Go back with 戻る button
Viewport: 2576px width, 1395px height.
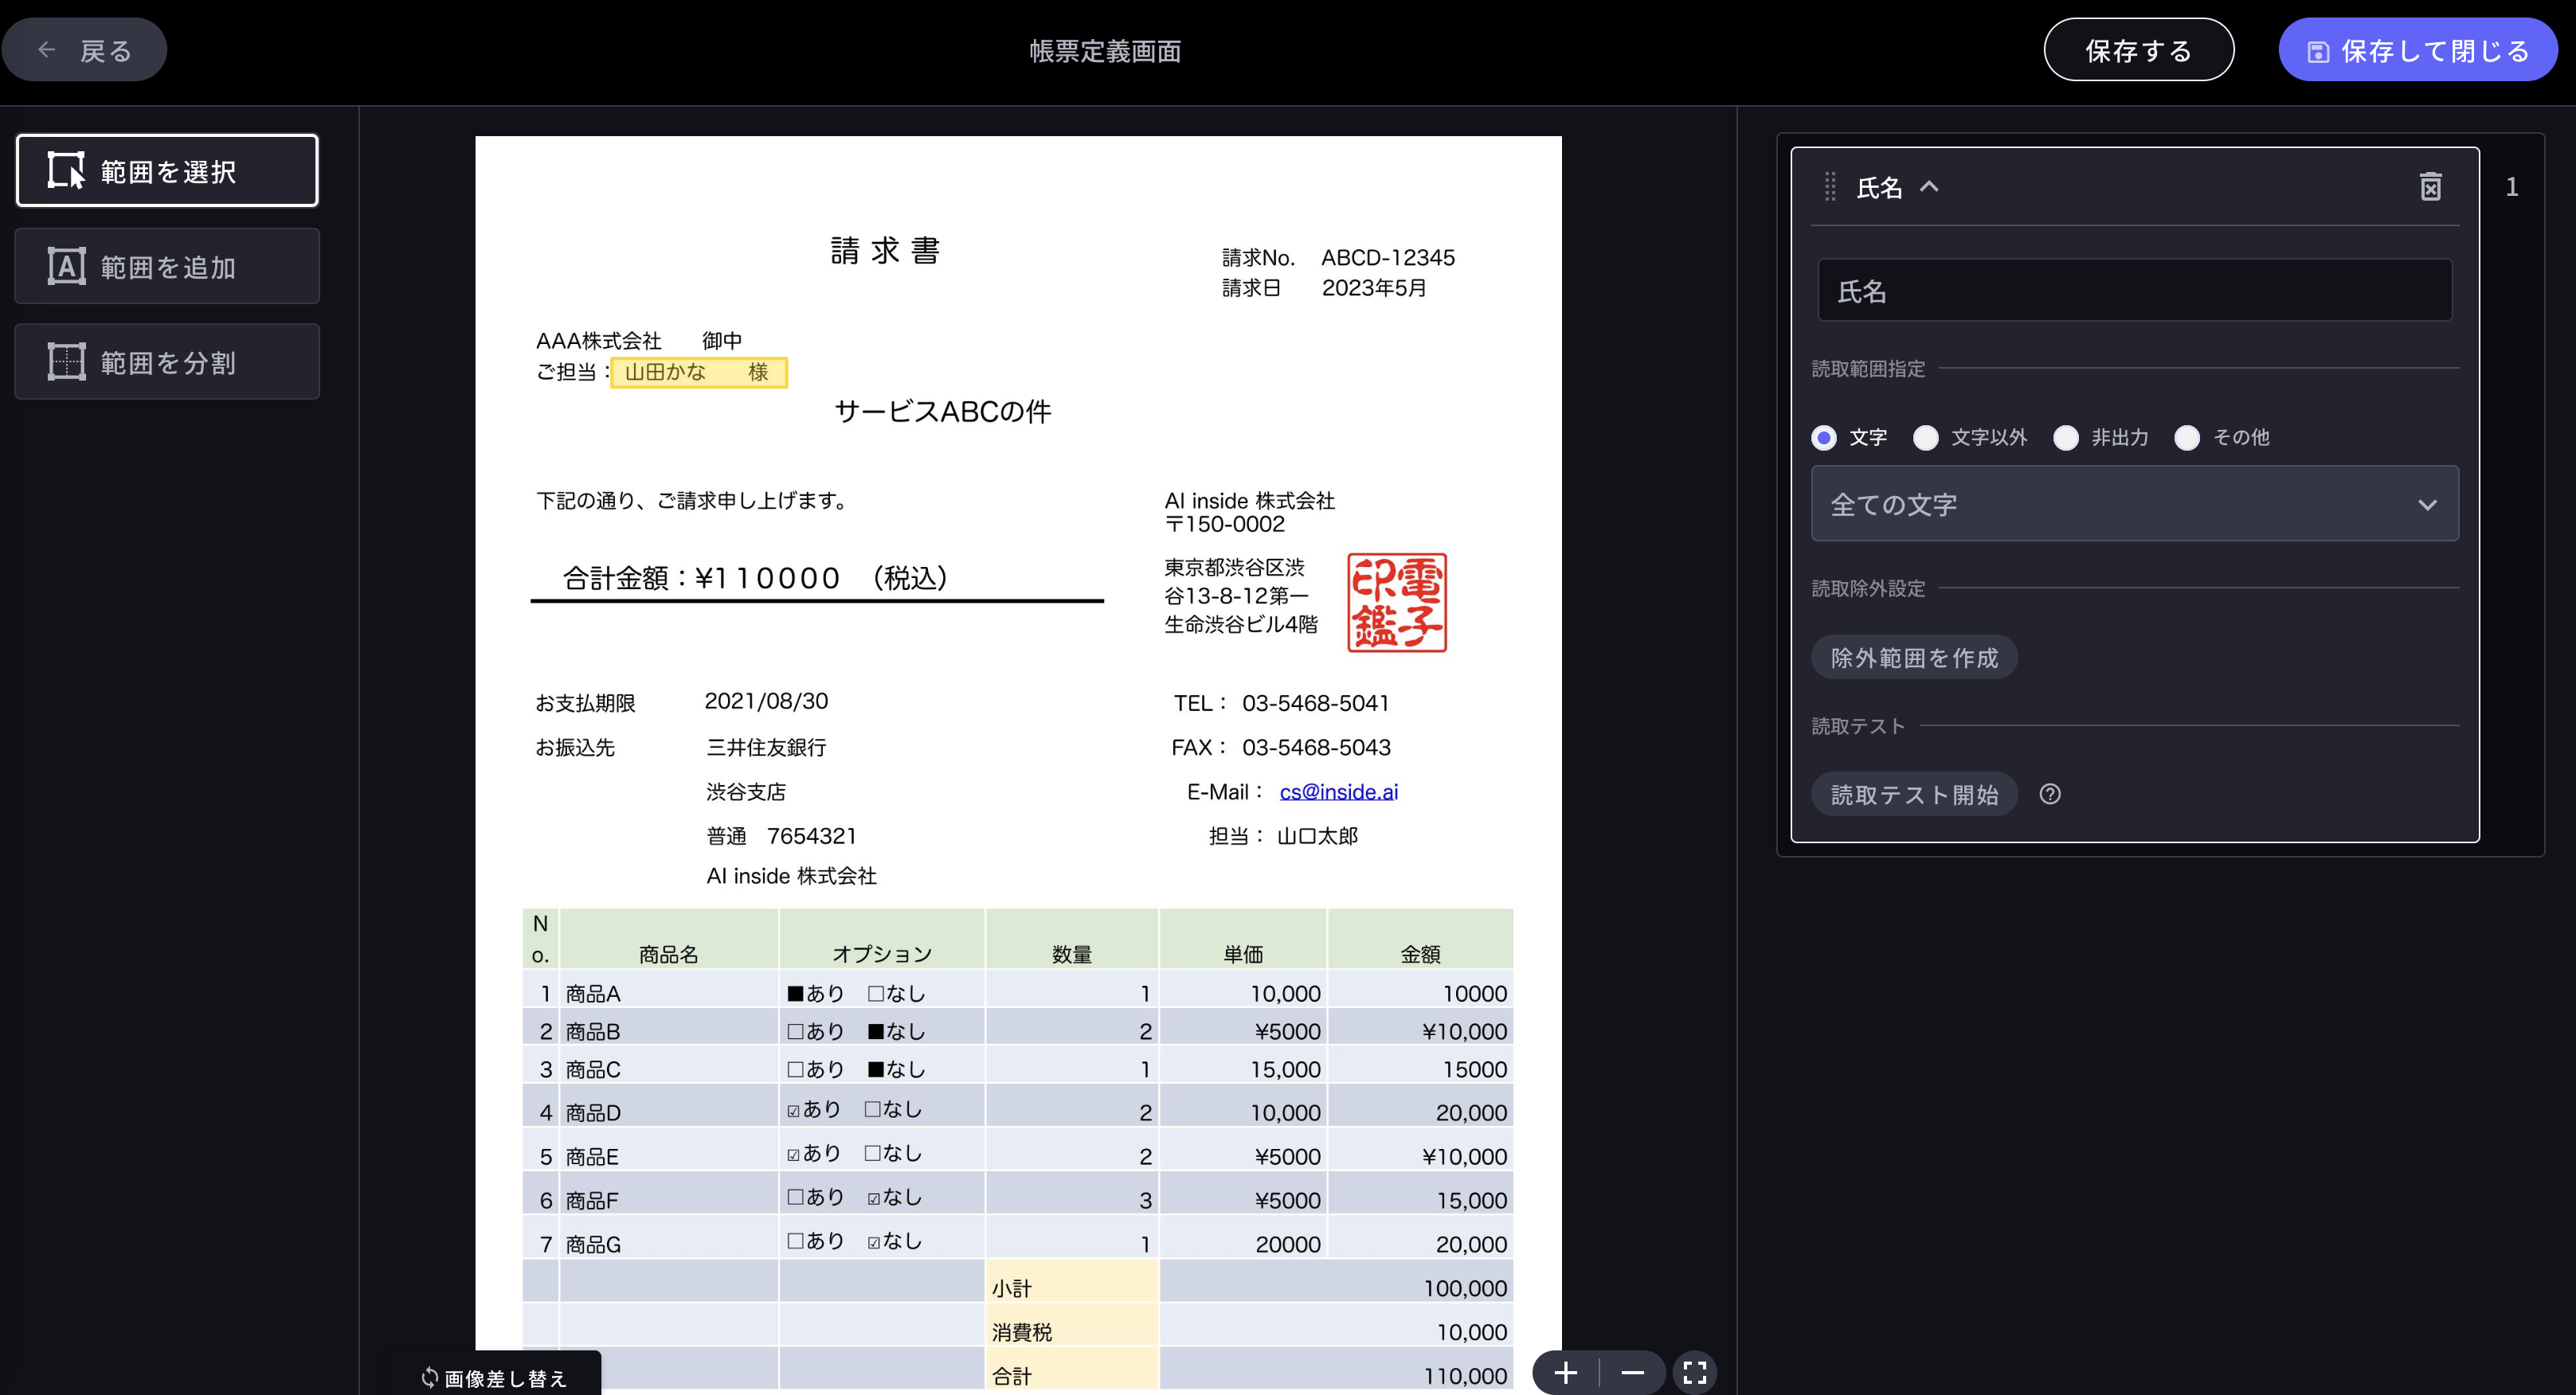pyautogui.click(x=85, y=50)
